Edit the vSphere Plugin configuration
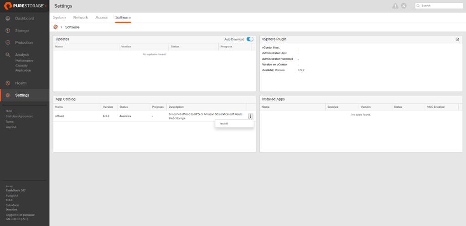The height and width of the screenshot is (226, 466). pyautogui.click(x=457, y=39)
